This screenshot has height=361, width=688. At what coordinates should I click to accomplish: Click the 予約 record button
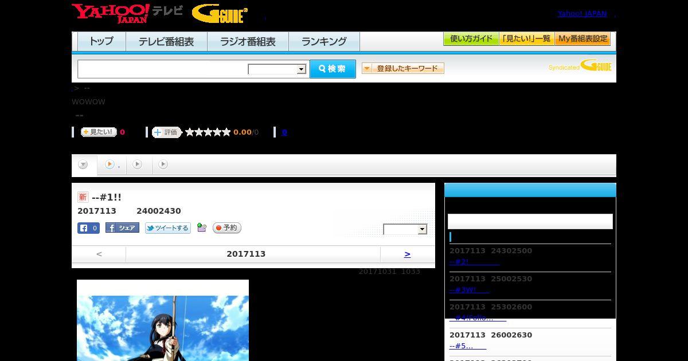[x=227, y=228]
